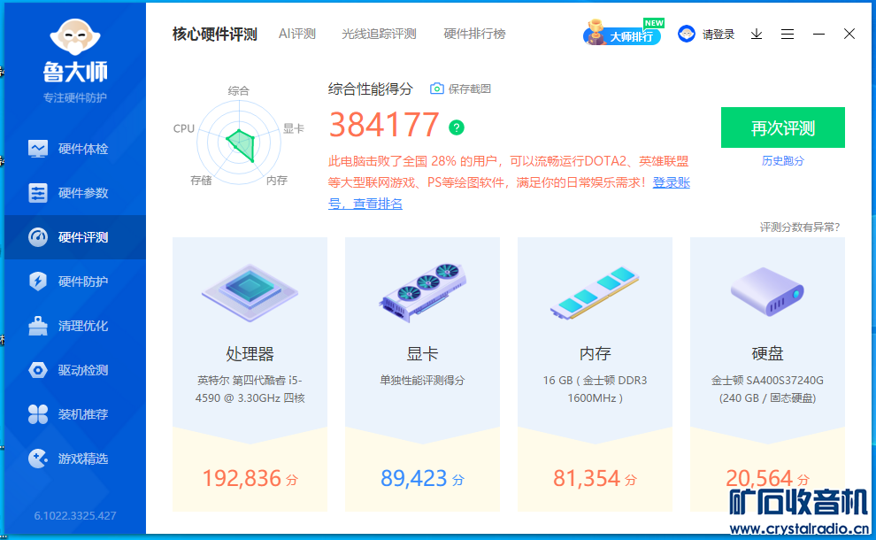Click the 16 GB 金士顿 DDR3 description
The image size is (876, 540).
click(595, 390)
